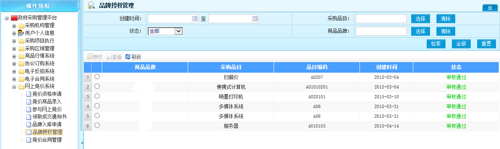This screenshot has height=149, width=500.
Task: Click the red flag icon of 政府采购管理平台
Action: pyautogui.click(x=14, y=18)
